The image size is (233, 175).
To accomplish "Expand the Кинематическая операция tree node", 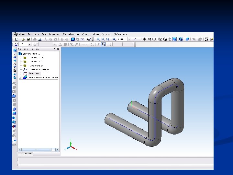I will [20, 77].
